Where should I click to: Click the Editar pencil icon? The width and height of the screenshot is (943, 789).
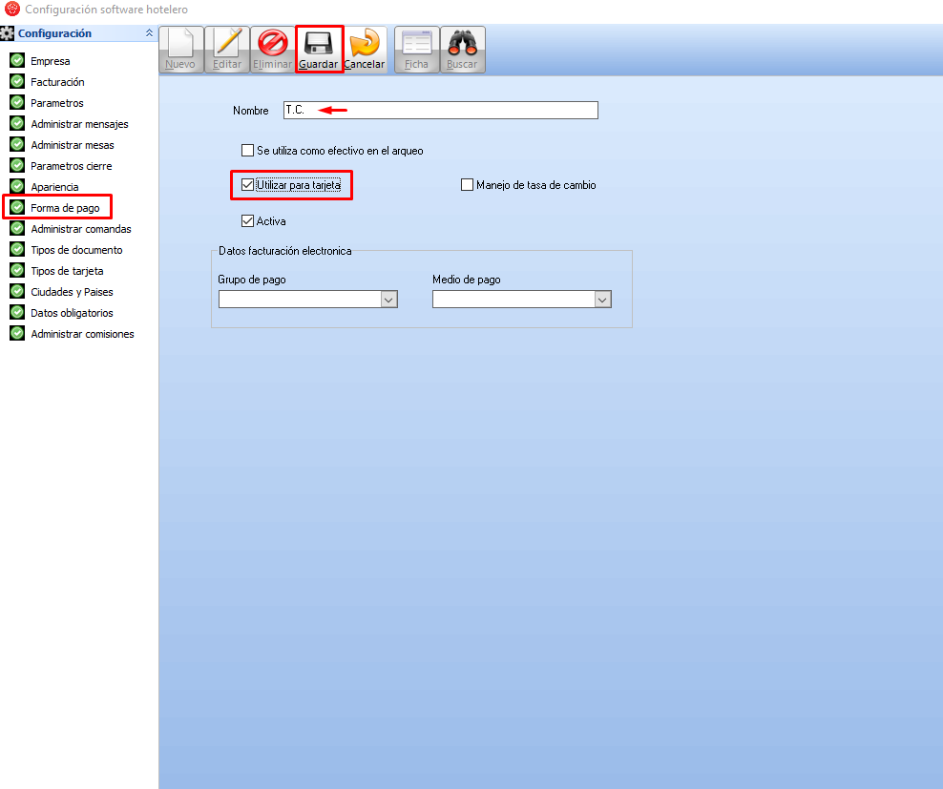coord(227,44)
